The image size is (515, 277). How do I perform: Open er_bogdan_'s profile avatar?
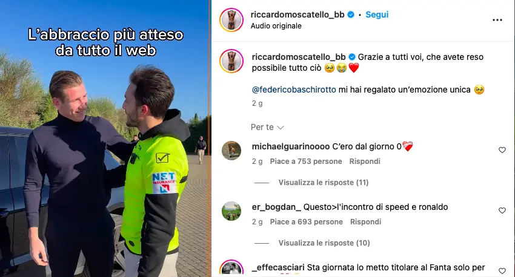click(231, 211)
